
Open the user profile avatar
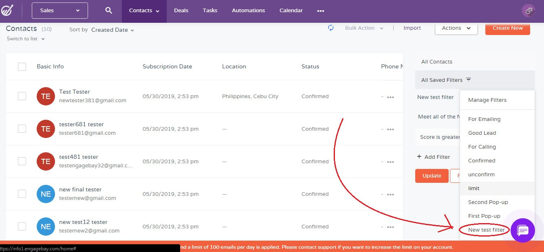point(529,11)
